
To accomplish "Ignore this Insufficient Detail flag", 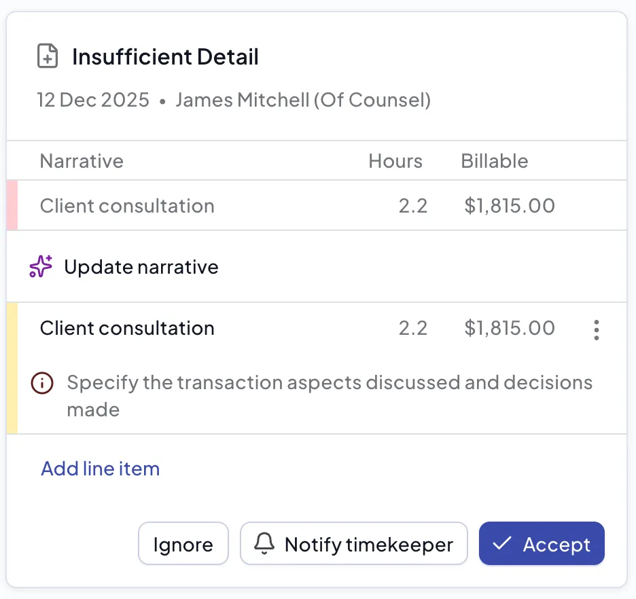I will click(183, 544).
